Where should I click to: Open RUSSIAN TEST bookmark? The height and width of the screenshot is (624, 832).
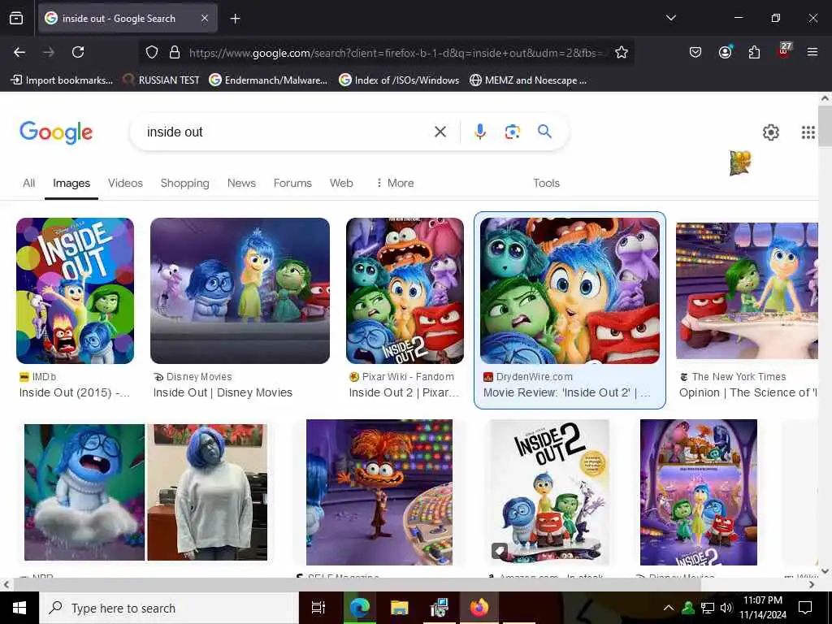point(162,80)
